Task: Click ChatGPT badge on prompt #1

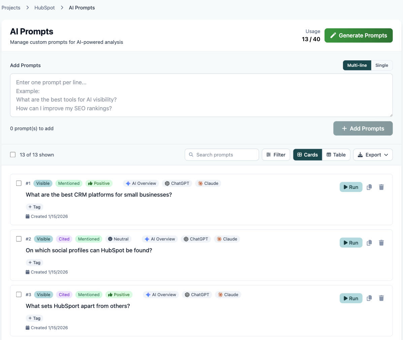Action: coord(177,183)
